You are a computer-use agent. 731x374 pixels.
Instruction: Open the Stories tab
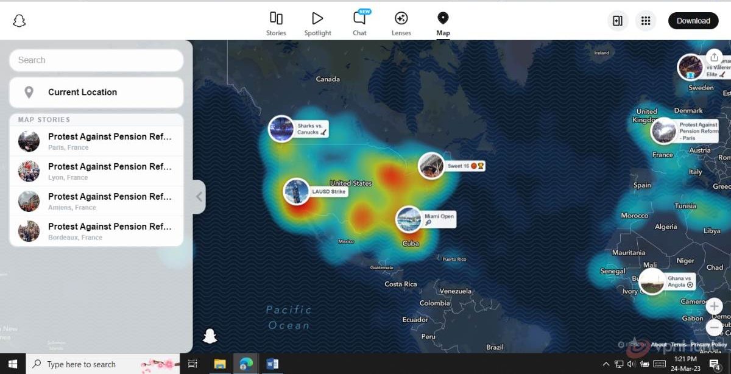coord(276,23)
